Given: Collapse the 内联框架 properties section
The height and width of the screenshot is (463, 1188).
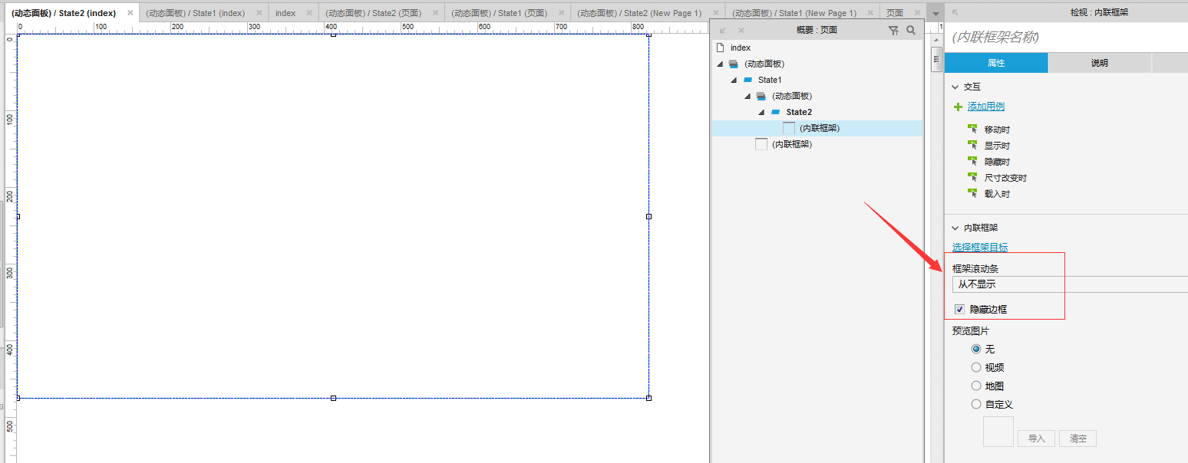Looking at the screenshot, I should pyautogui.click(x=955, y=228).
